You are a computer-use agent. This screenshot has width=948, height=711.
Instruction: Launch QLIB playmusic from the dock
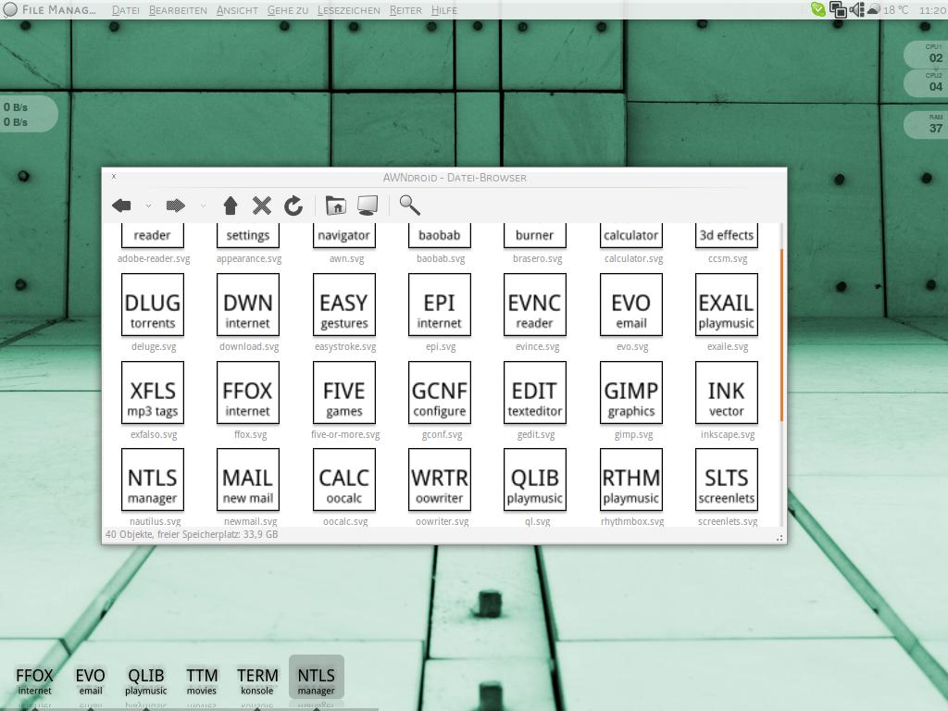pyautogui.click(x=145, y=681)
